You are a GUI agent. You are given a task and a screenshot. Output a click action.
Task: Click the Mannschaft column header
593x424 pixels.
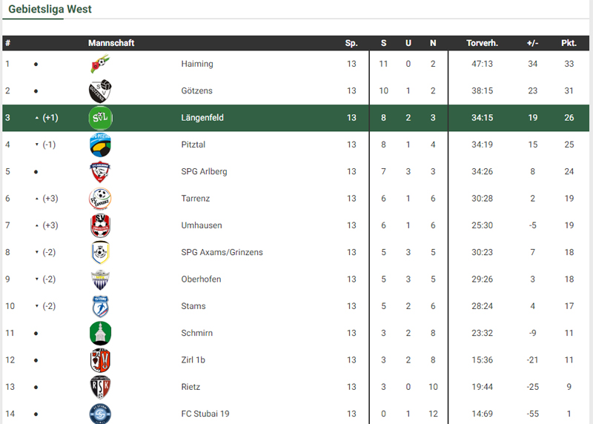tap(111, 43)
